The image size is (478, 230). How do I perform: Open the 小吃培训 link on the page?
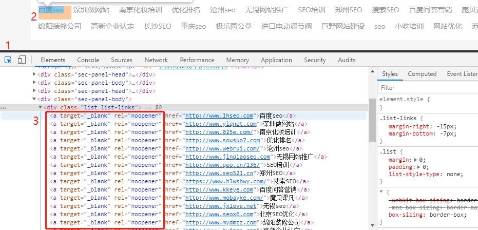click(x=409, y=26)
